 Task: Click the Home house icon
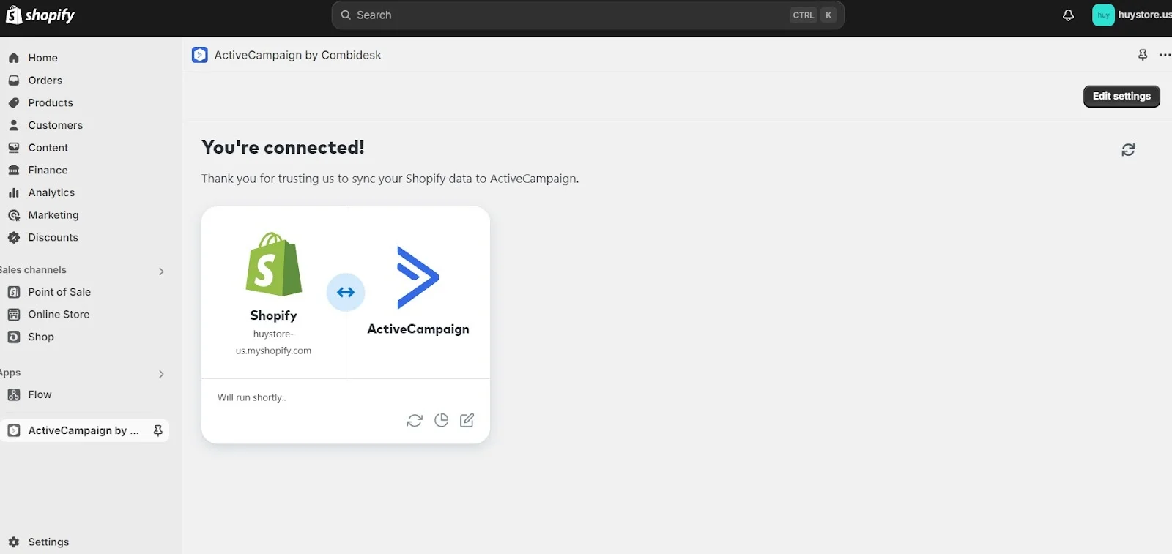pos(13,58)
